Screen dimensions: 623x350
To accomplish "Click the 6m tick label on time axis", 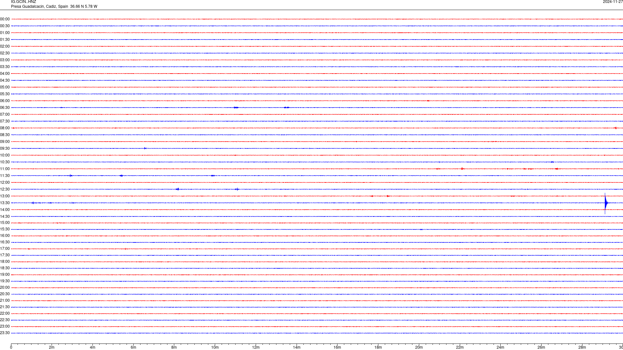I will (x=133, y=347).
